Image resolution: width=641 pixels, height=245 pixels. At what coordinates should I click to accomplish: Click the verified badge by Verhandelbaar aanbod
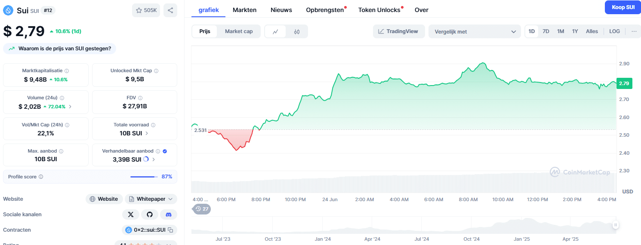coord(165,151)
